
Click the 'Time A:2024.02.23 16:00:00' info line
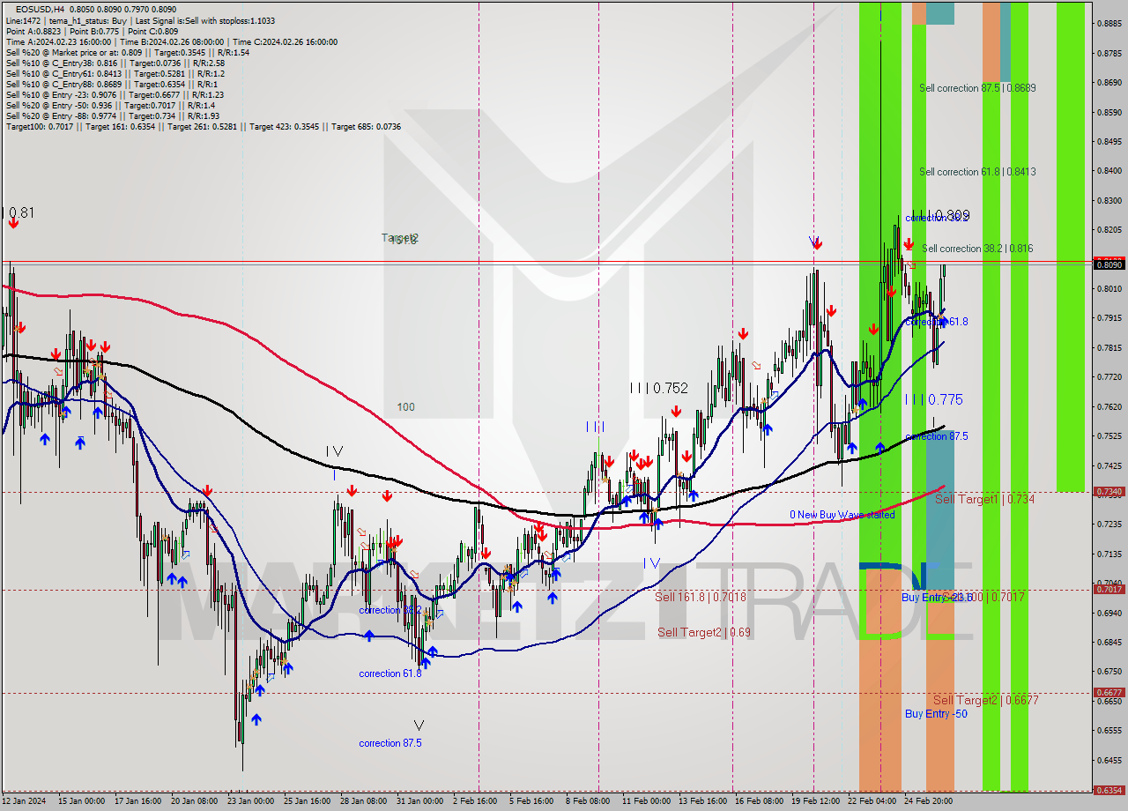point(172,41)
